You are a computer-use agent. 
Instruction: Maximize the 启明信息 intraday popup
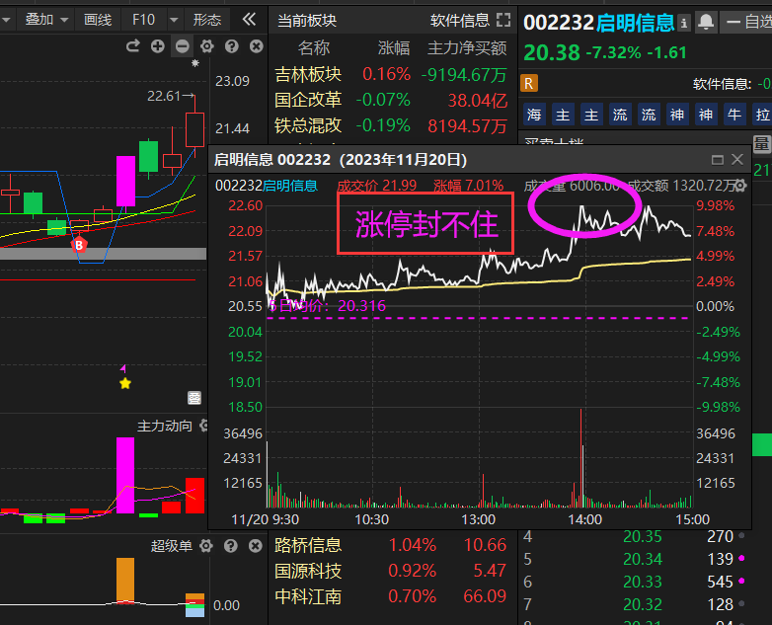coord(718,160)
